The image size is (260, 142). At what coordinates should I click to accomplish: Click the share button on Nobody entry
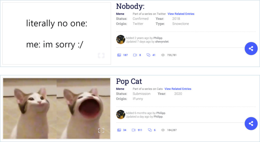pos(251,49)
